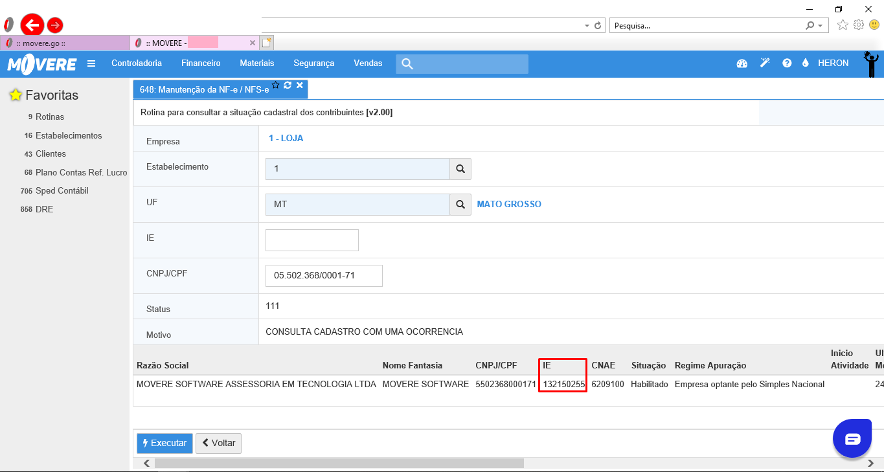Click the Nome Fantasia column header
The image size is (884, 472).
coord(413,365)
